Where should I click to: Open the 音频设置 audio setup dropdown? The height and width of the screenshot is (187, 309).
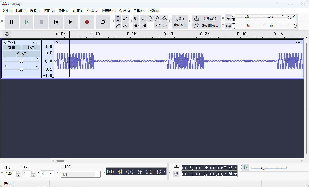180,22
